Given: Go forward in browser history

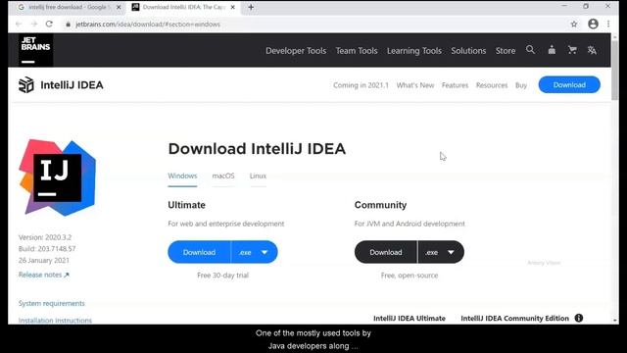Looking at the screenshot, I should (34, 24).
